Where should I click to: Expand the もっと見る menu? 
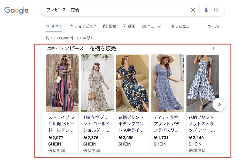179,26
